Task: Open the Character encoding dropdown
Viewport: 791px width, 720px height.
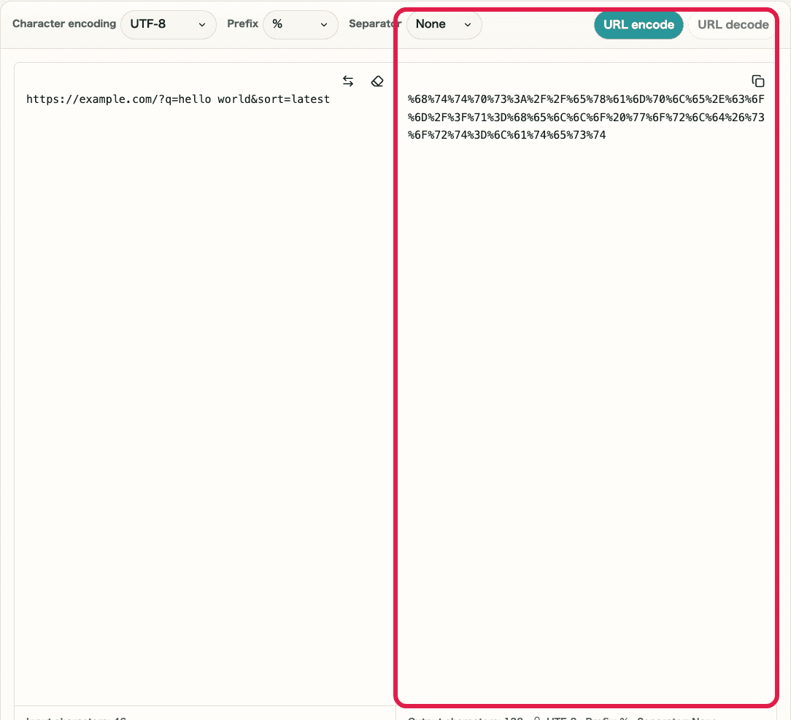Action: tap(169, 24)
